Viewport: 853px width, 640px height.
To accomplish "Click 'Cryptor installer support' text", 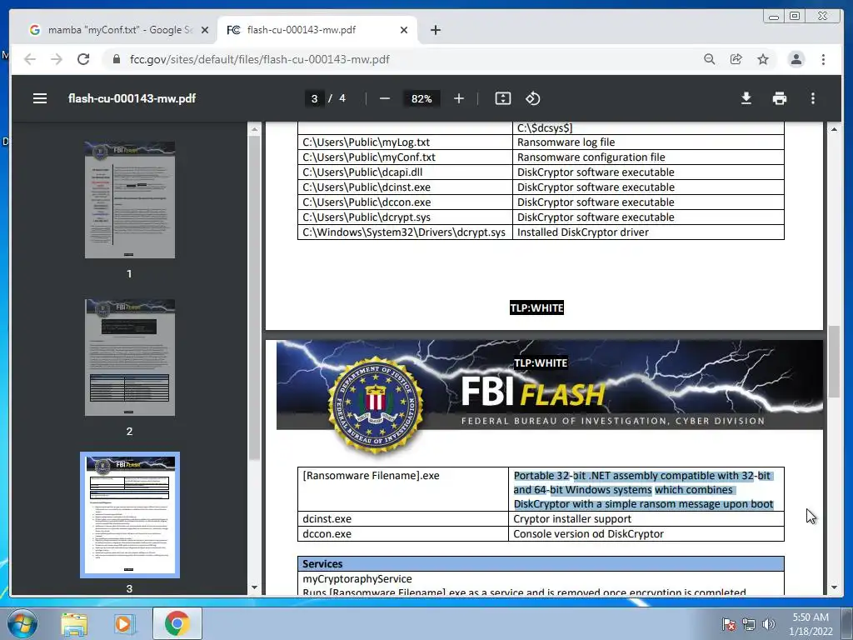I will coord(572,518).
